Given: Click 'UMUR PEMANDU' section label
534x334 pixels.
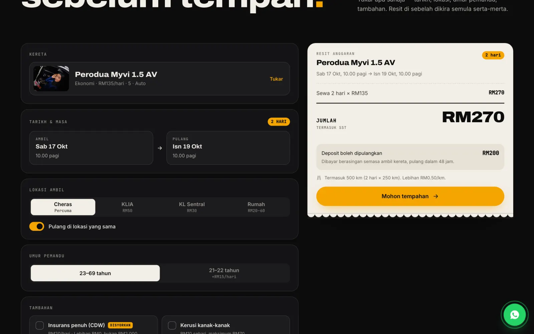Looking at the screenshot, I should pos(47,256).
